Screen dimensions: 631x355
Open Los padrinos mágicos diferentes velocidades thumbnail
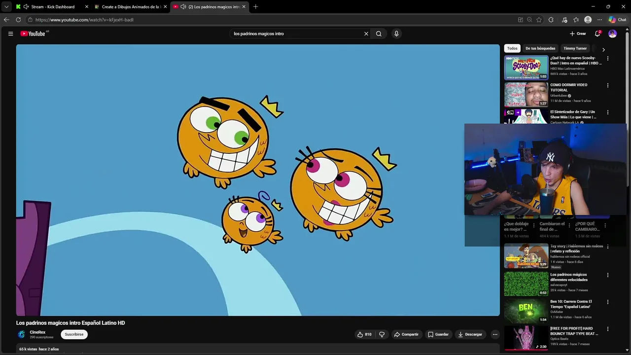[x=526, y=284]
